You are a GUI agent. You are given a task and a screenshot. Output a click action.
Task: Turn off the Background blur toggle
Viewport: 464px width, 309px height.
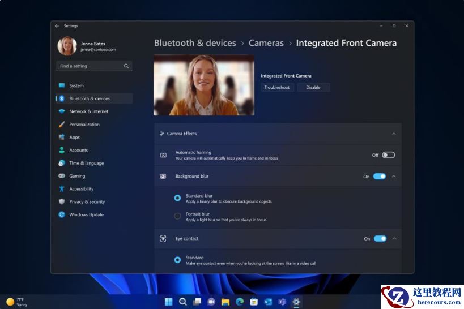point(380,177)
